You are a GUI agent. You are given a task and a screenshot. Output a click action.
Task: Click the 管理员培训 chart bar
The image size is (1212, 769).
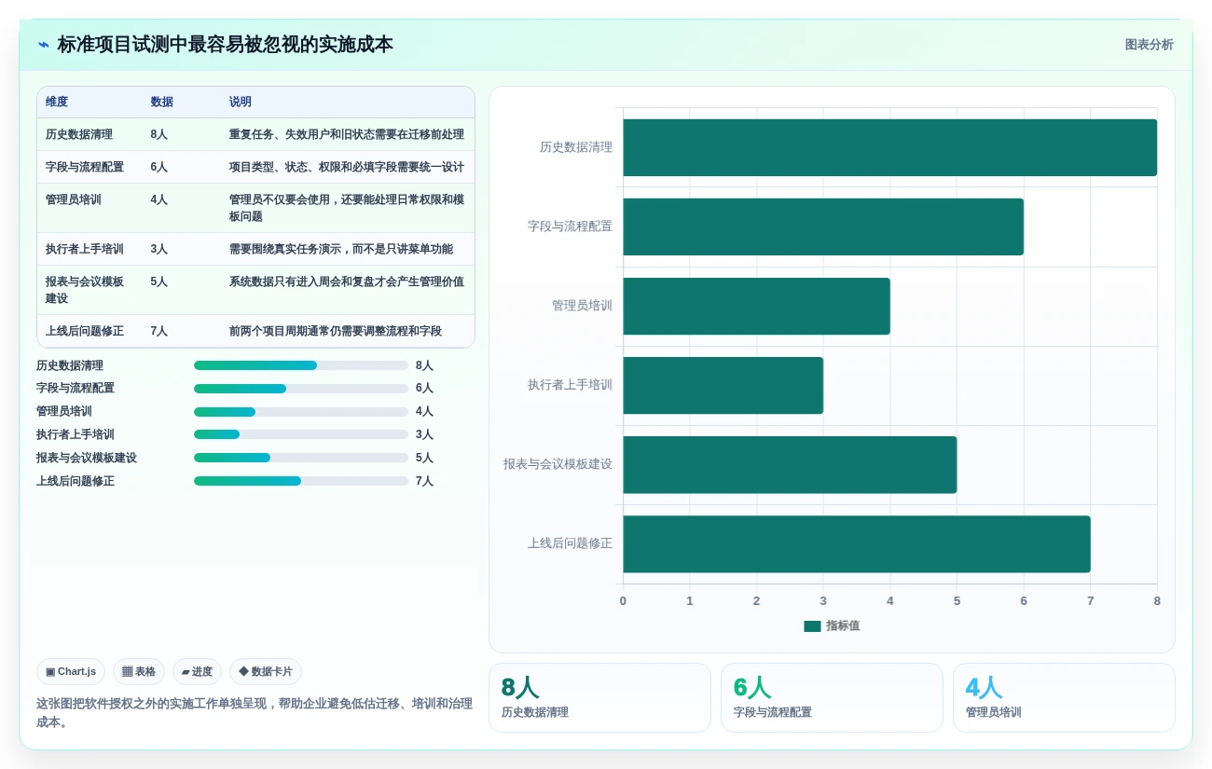click(756, 306)
